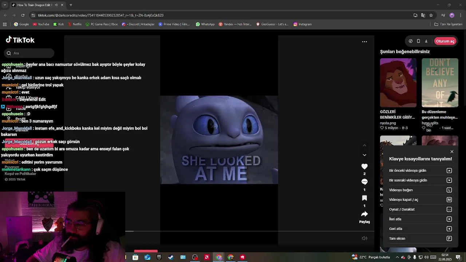Screen dimensions: 466x262
Task: Open Outlook from the taskbar
Action: [x=147, y=257]
